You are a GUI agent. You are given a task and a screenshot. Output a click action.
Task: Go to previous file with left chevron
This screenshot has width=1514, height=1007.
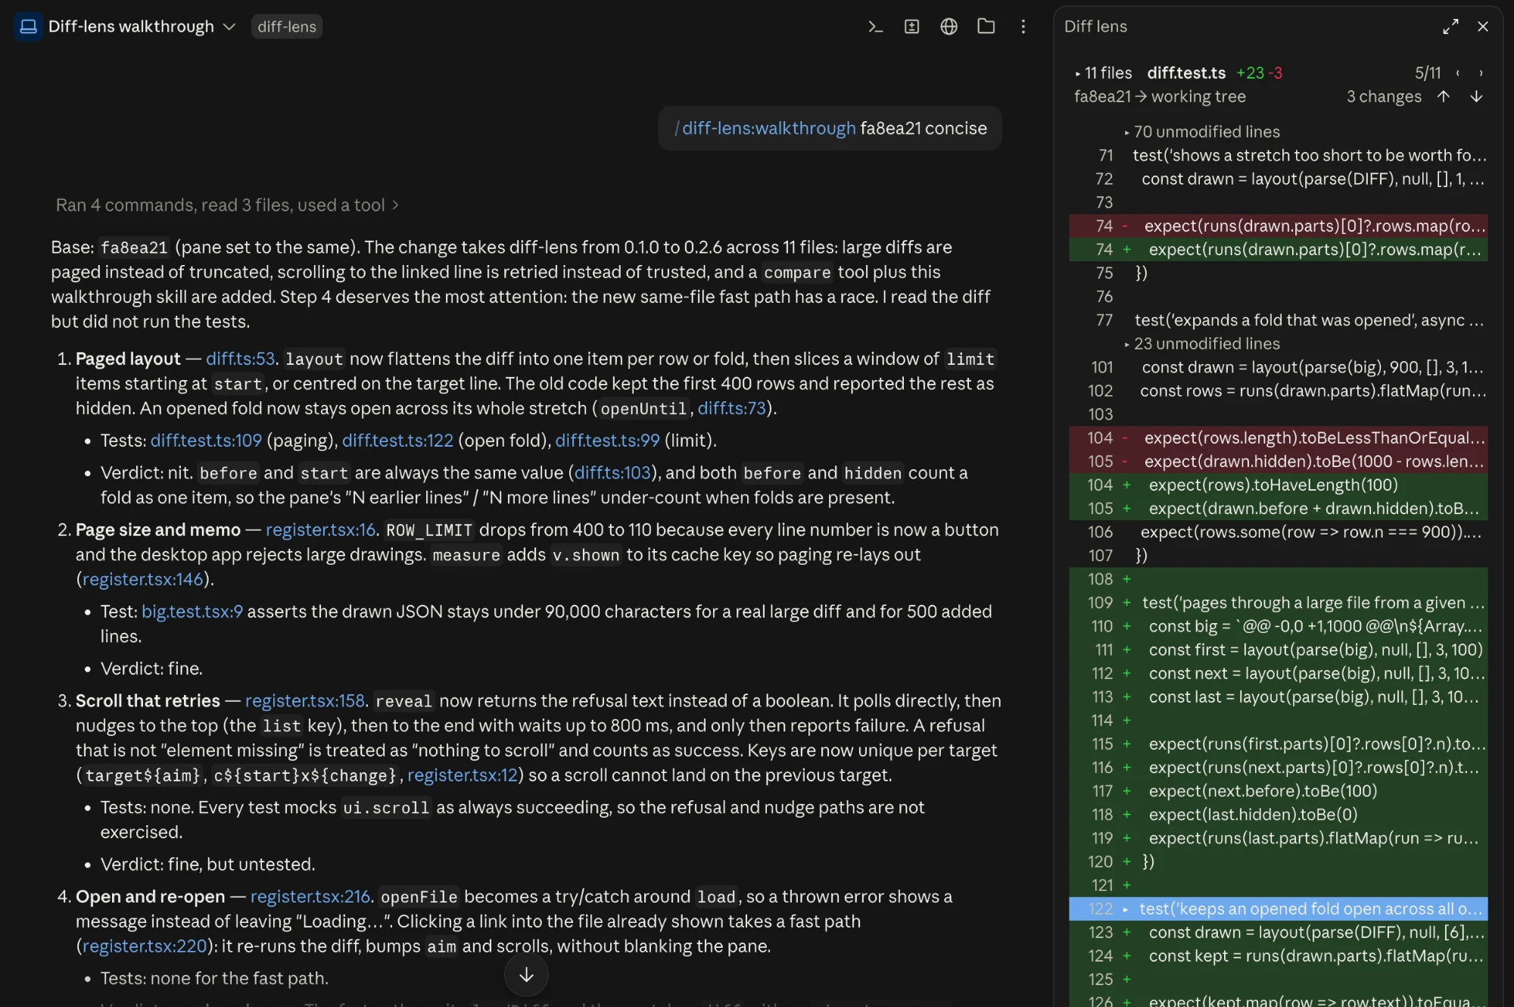1458,73
